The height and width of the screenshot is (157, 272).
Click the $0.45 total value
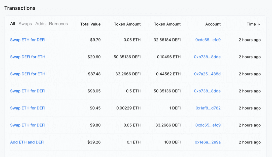click(x=95, y=108)
